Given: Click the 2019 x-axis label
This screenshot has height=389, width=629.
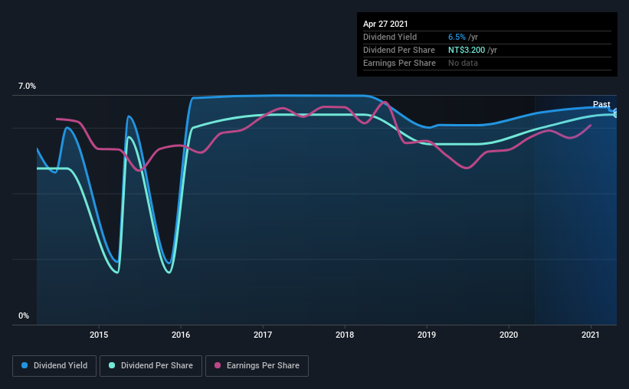Looking at the screenshot, I should [x=427, y=335].
